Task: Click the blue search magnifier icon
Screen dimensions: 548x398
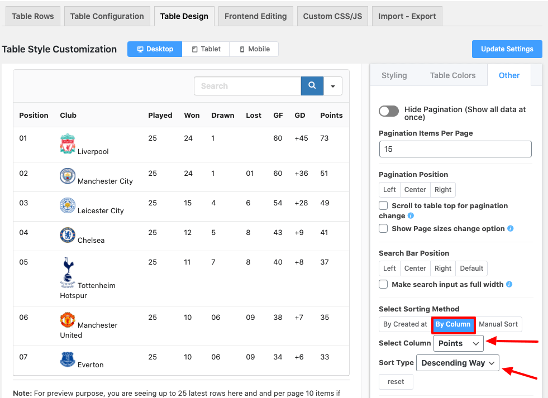Action: (x=312, y=86)
